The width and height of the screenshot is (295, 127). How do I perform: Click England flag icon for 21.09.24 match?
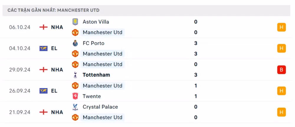coord(43,112)
